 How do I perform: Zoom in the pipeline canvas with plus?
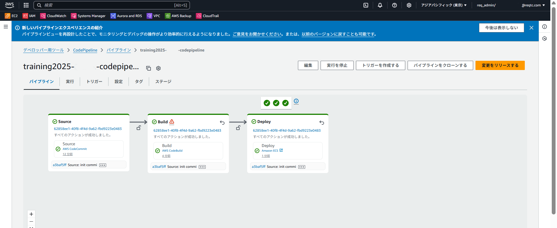click(x=31, y=214)
